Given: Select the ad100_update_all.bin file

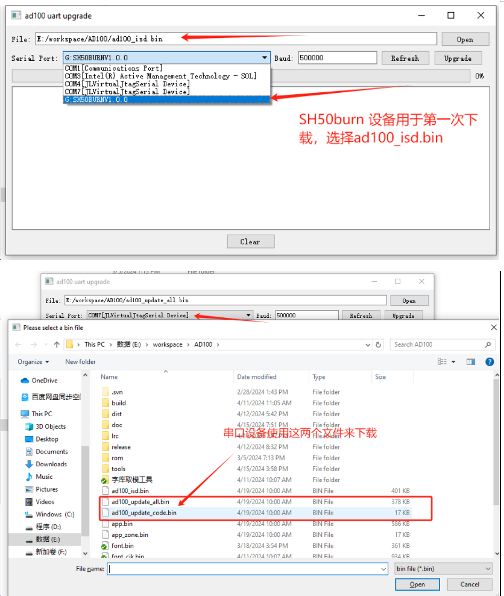Looking at the screenshot, I should coord(140,502).
